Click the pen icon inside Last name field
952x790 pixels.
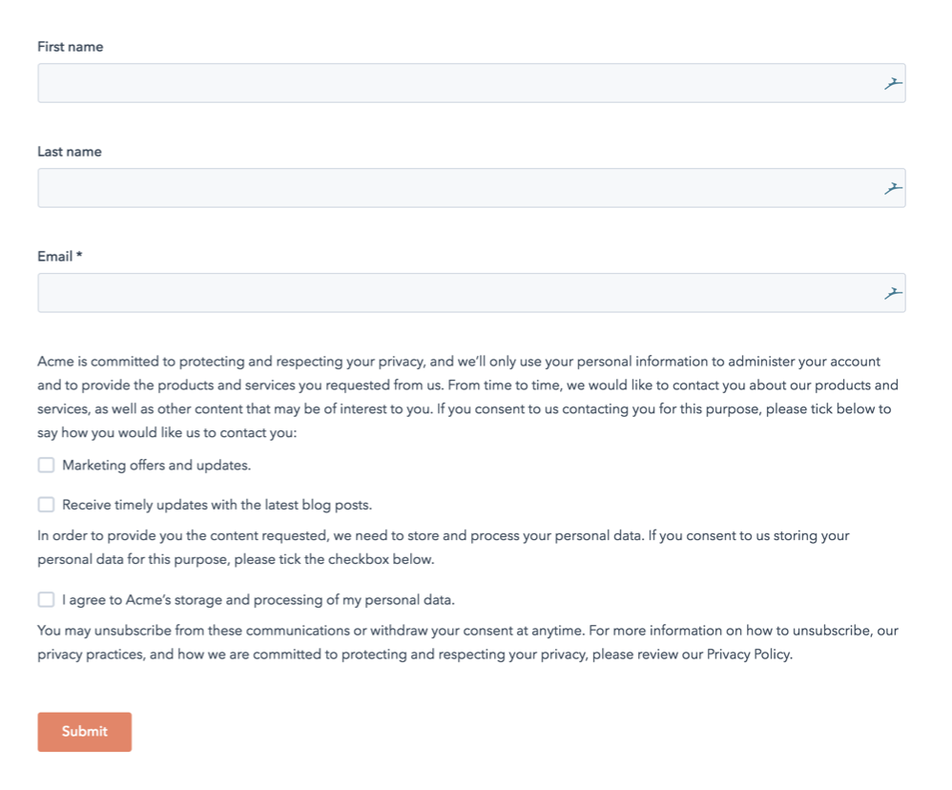(x=893, y=188)
